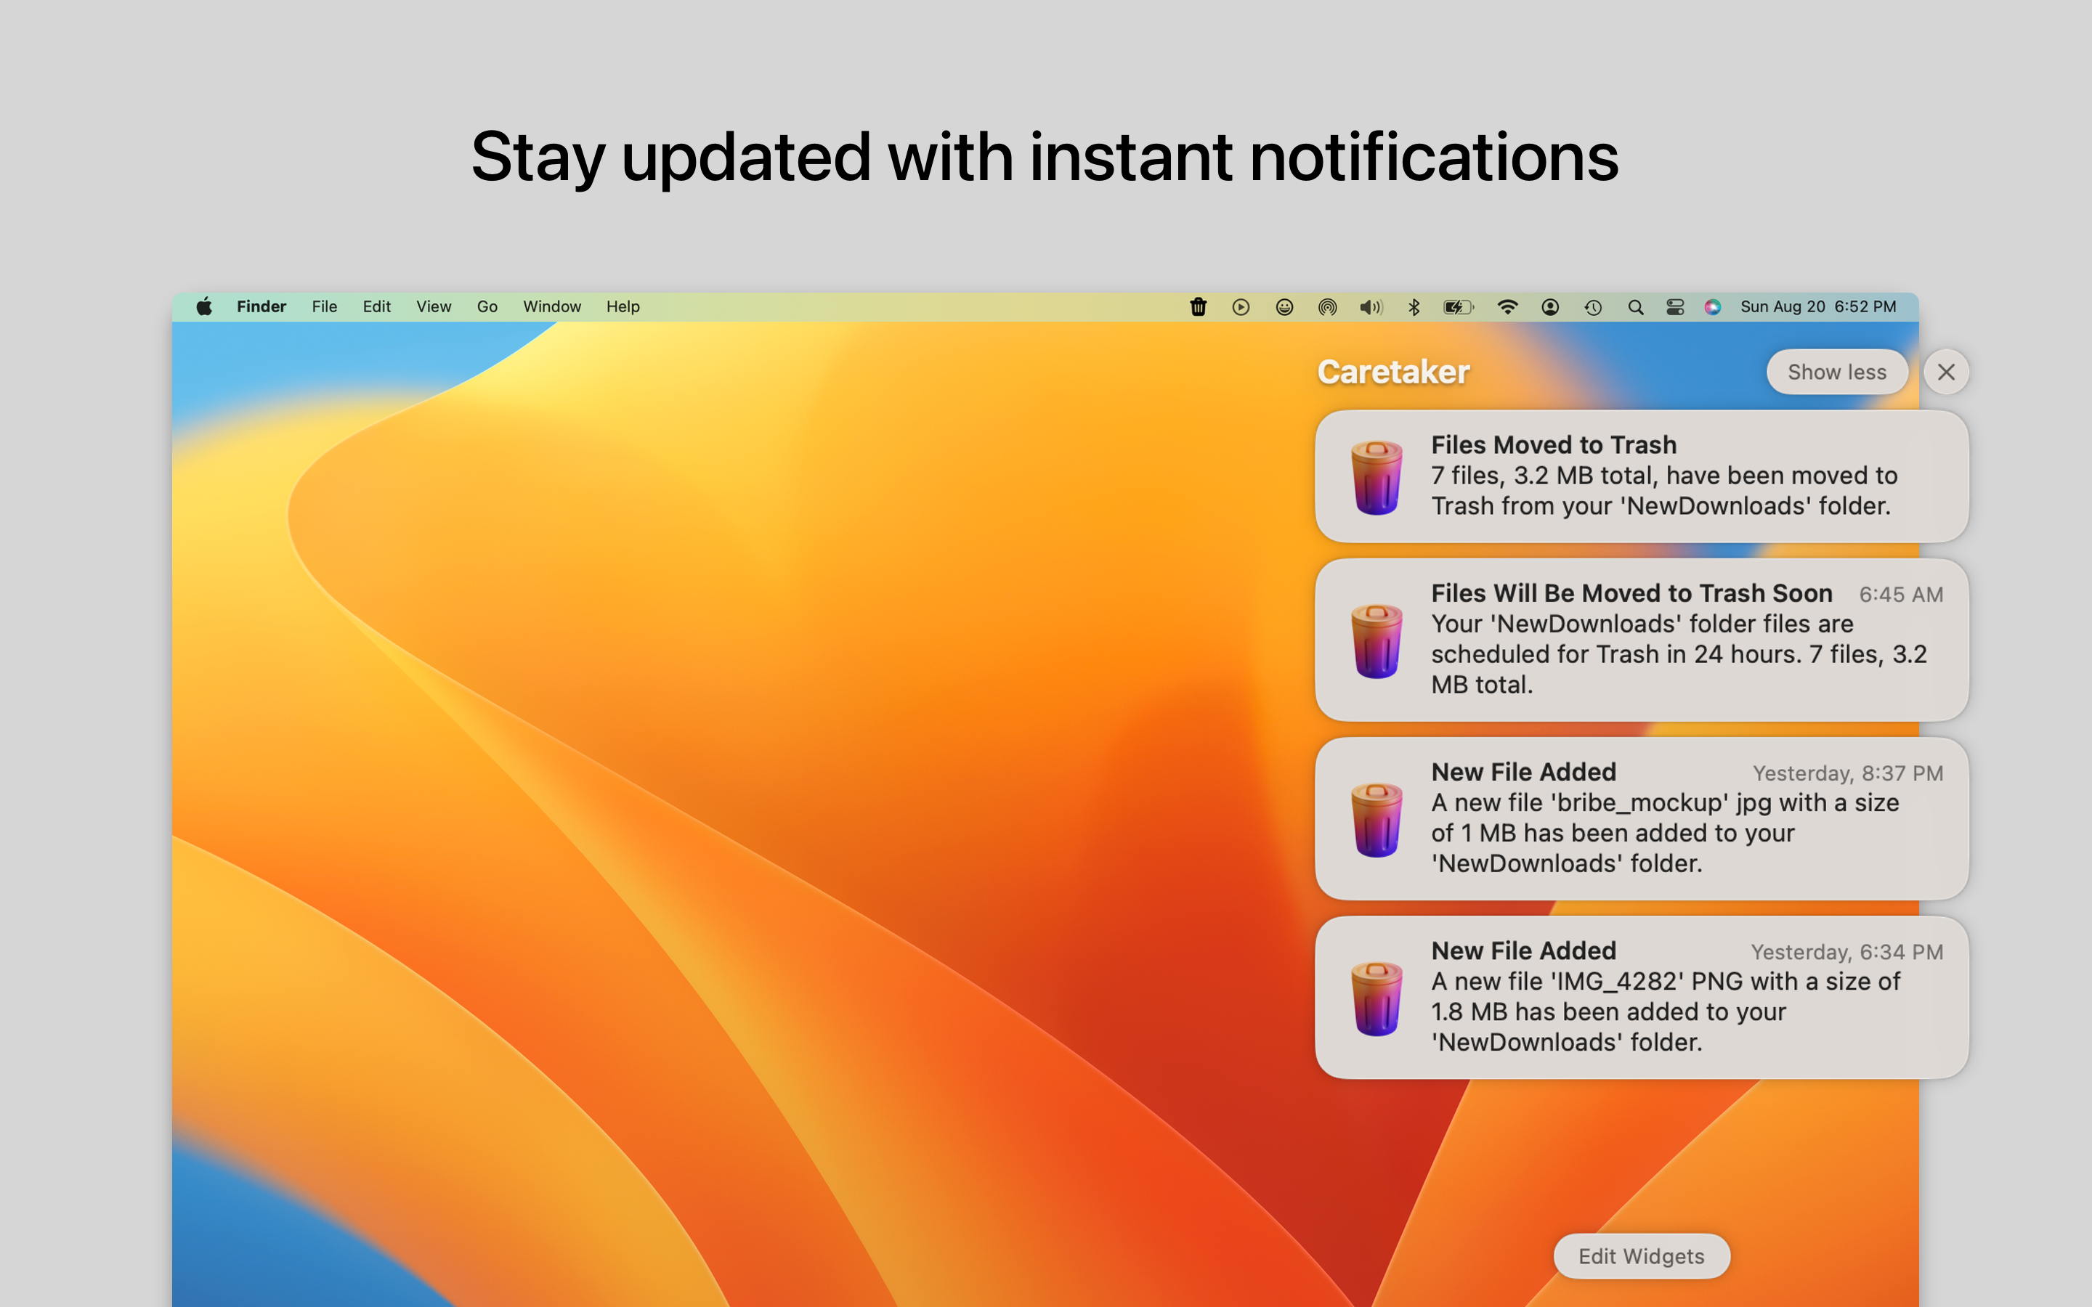
Task: Click the Edit Widgets button
Action: click(1641, 1256)
